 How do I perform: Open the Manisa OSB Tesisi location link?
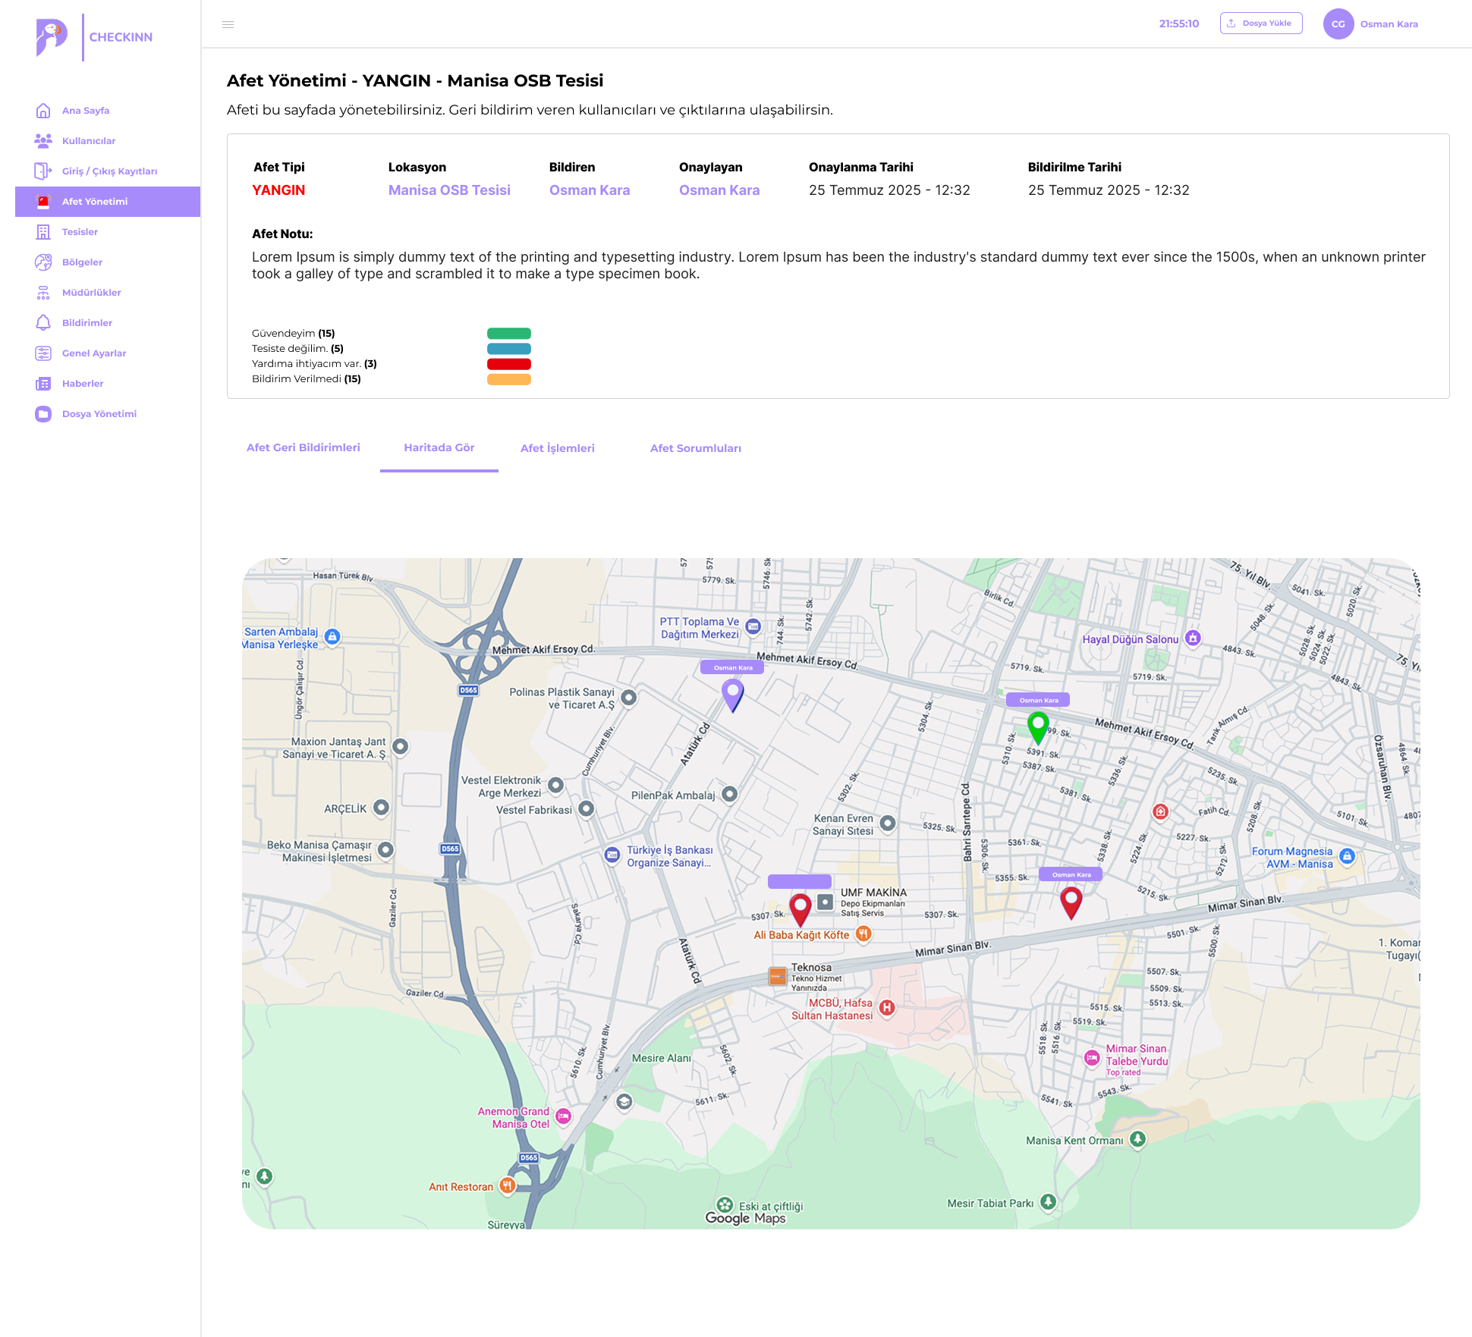tap(449, 190)
